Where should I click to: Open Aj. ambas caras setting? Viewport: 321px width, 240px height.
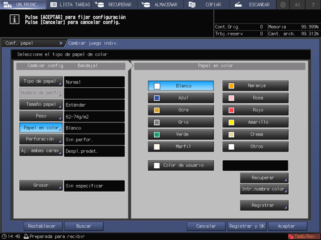coord(41,151)
